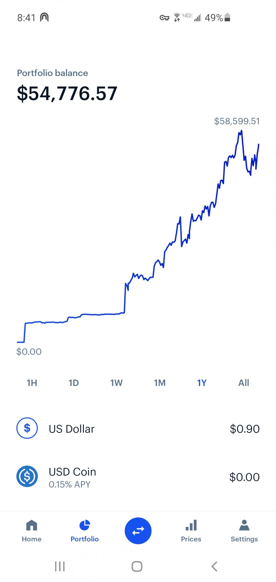
Task: Switch chart to 1W range
Action: [116, 383]
